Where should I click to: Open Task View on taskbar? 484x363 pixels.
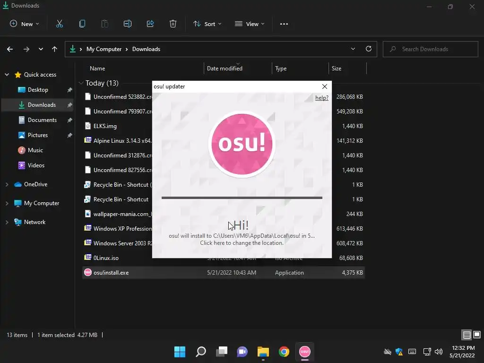pos(222,352)
